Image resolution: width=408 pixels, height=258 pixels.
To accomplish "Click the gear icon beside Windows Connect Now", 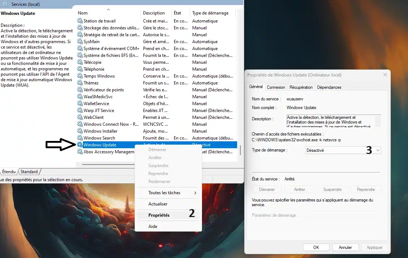I will 80,124.
